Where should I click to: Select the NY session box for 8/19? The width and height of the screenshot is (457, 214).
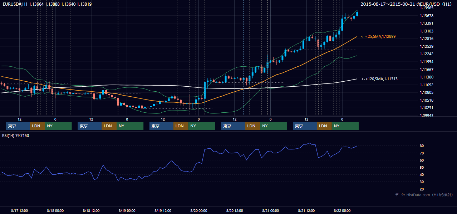(x=202, y=126)
